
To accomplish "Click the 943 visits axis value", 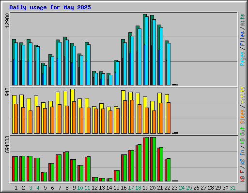I will (7, 92).
